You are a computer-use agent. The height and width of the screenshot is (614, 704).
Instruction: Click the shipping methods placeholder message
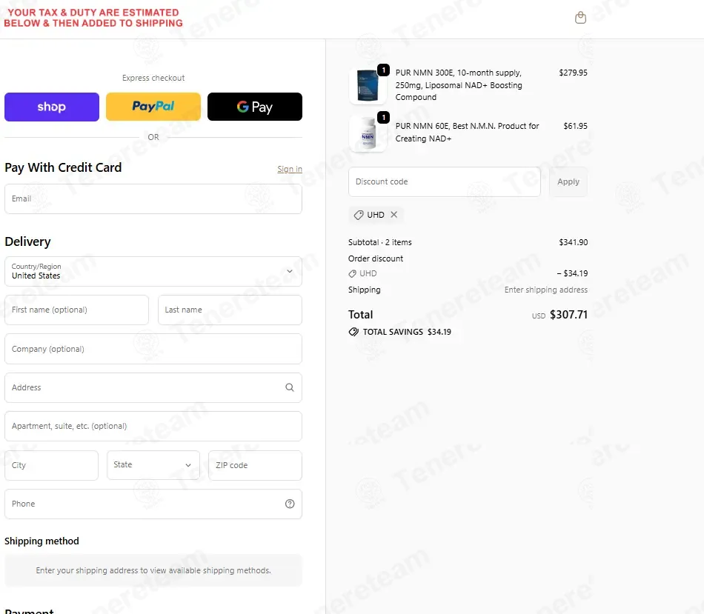[x=153, y=570]
